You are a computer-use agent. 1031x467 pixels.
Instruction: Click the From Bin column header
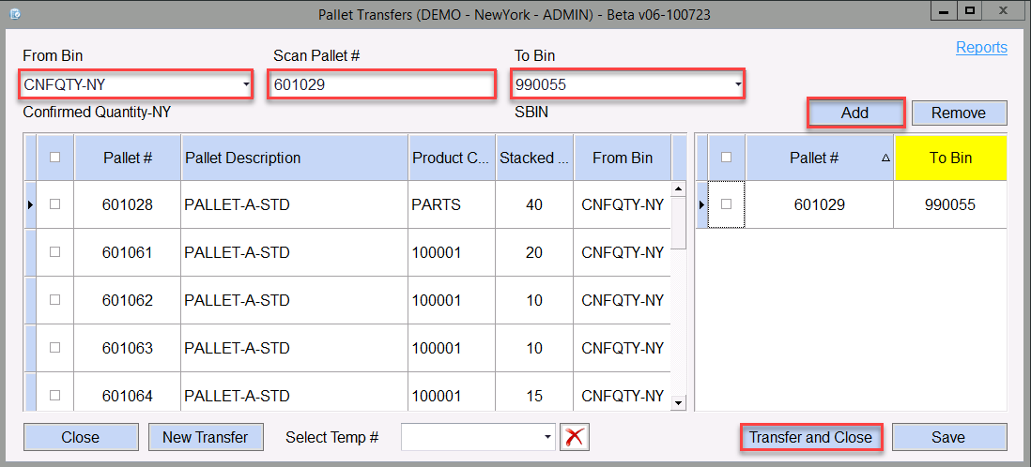622,158
